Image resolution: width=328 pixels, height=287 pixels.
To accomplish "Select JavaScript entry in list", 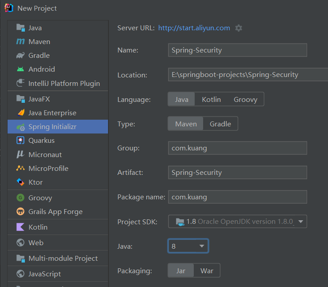I will (58, 274).
